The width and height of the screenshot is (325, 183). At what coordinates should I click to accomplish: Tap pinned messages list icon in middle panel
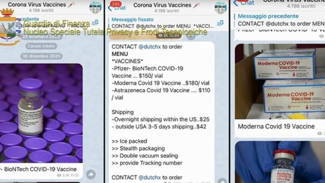click(x=220, y=23)
